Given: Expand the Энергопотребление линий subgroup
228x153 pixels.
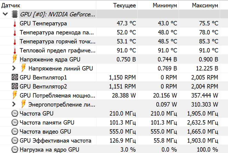Looking at the screenshot, I should [x=14, y=104].
